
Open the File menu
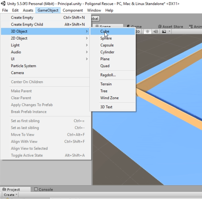[x=5, y=10]
